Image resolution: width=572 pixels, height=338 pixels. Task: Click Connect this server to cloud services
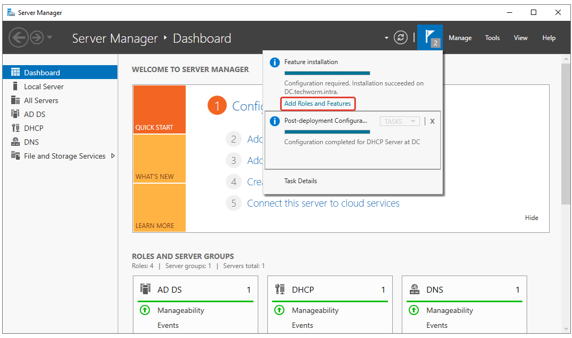[x=323, y=203]
